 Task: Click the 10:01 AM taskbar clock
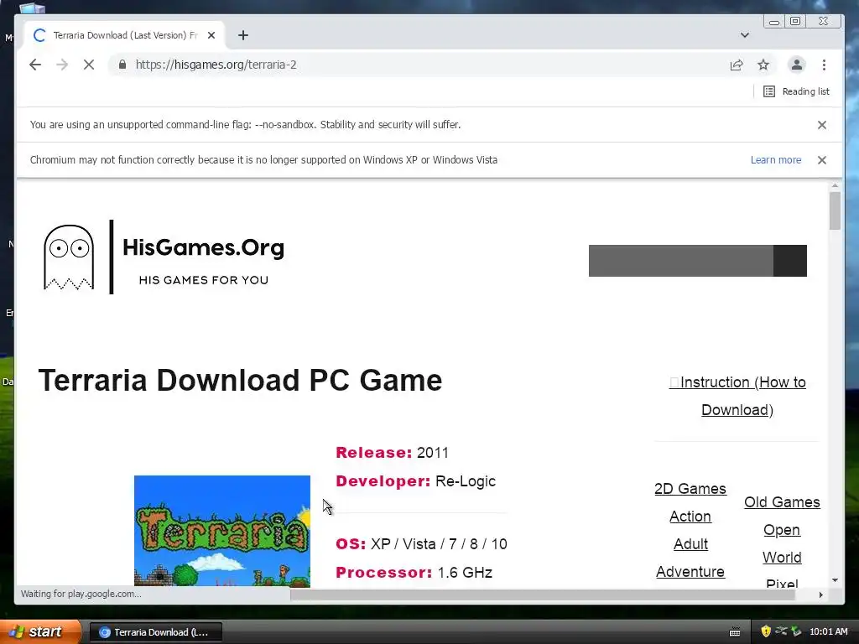tap(828, 632)
